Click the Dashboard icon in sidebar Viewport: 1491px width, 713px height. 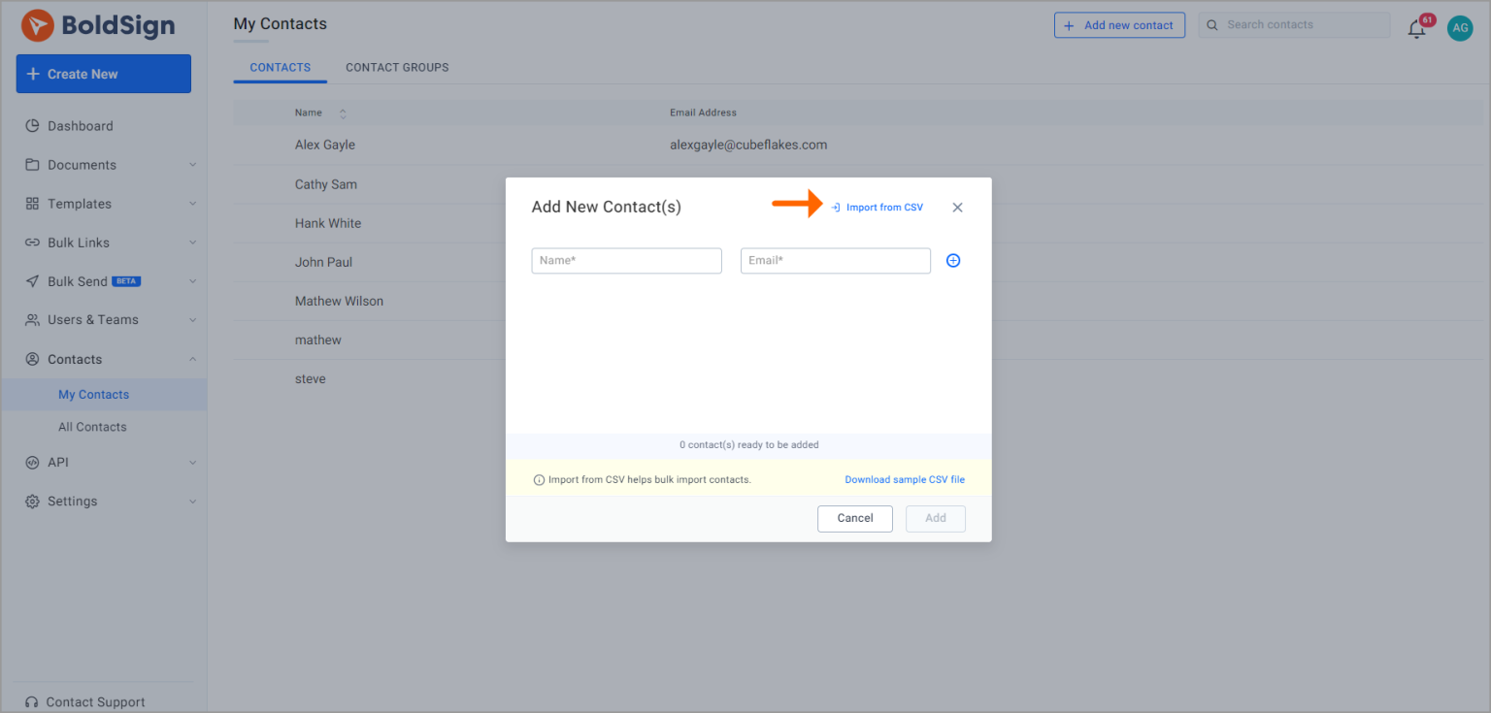point(32,126)
